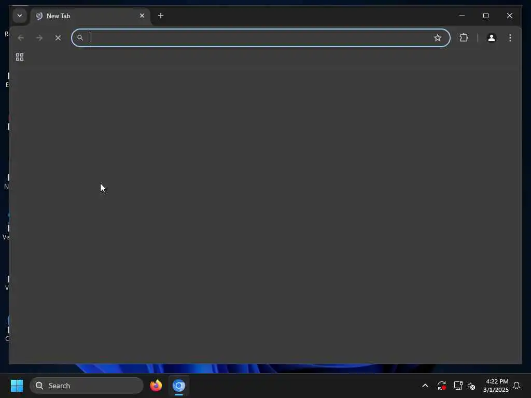The height and width of the screenshot is (398, 531).
Task: Launch Firefox from the taskbar
Action: 156,386
